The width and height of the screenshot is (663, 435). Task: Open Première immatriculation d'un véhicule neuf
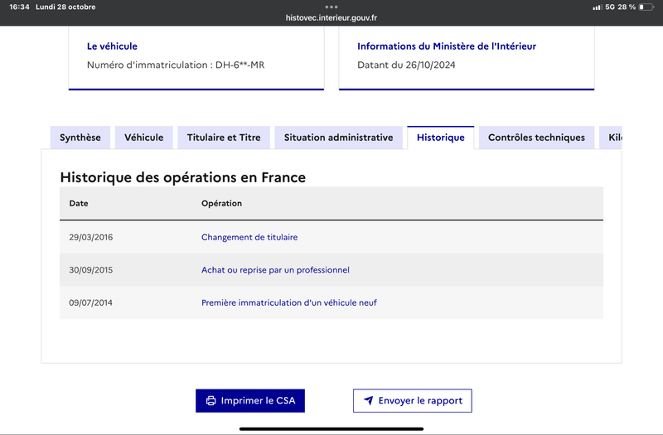(288, 302)
